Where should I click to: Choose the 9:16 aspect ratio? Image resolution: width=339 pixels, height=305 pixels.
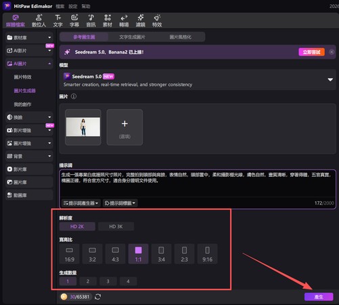tap(207, 254)
